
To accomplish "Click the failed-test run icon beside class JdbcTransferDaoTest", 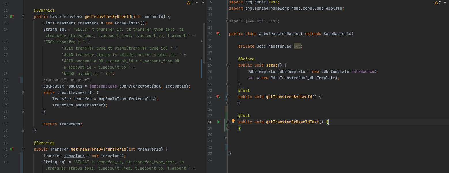I will [x=218, y=34].
